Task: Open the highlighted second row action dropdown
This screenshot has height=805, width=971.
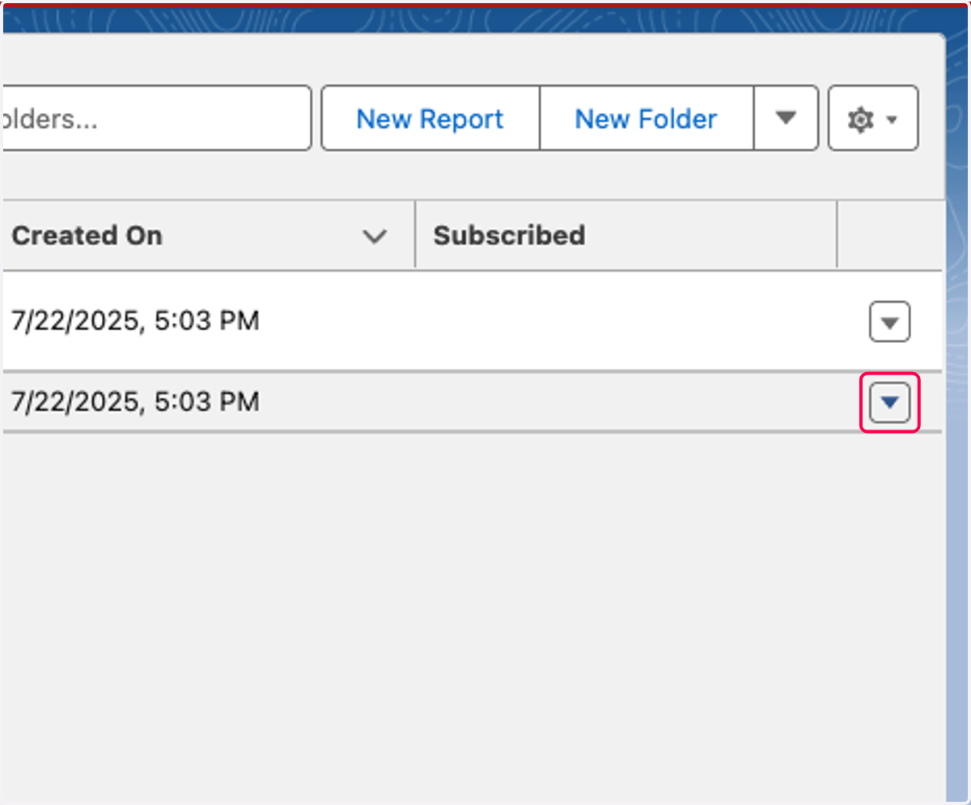Action: pyautogui.click(x=890, y=402)
